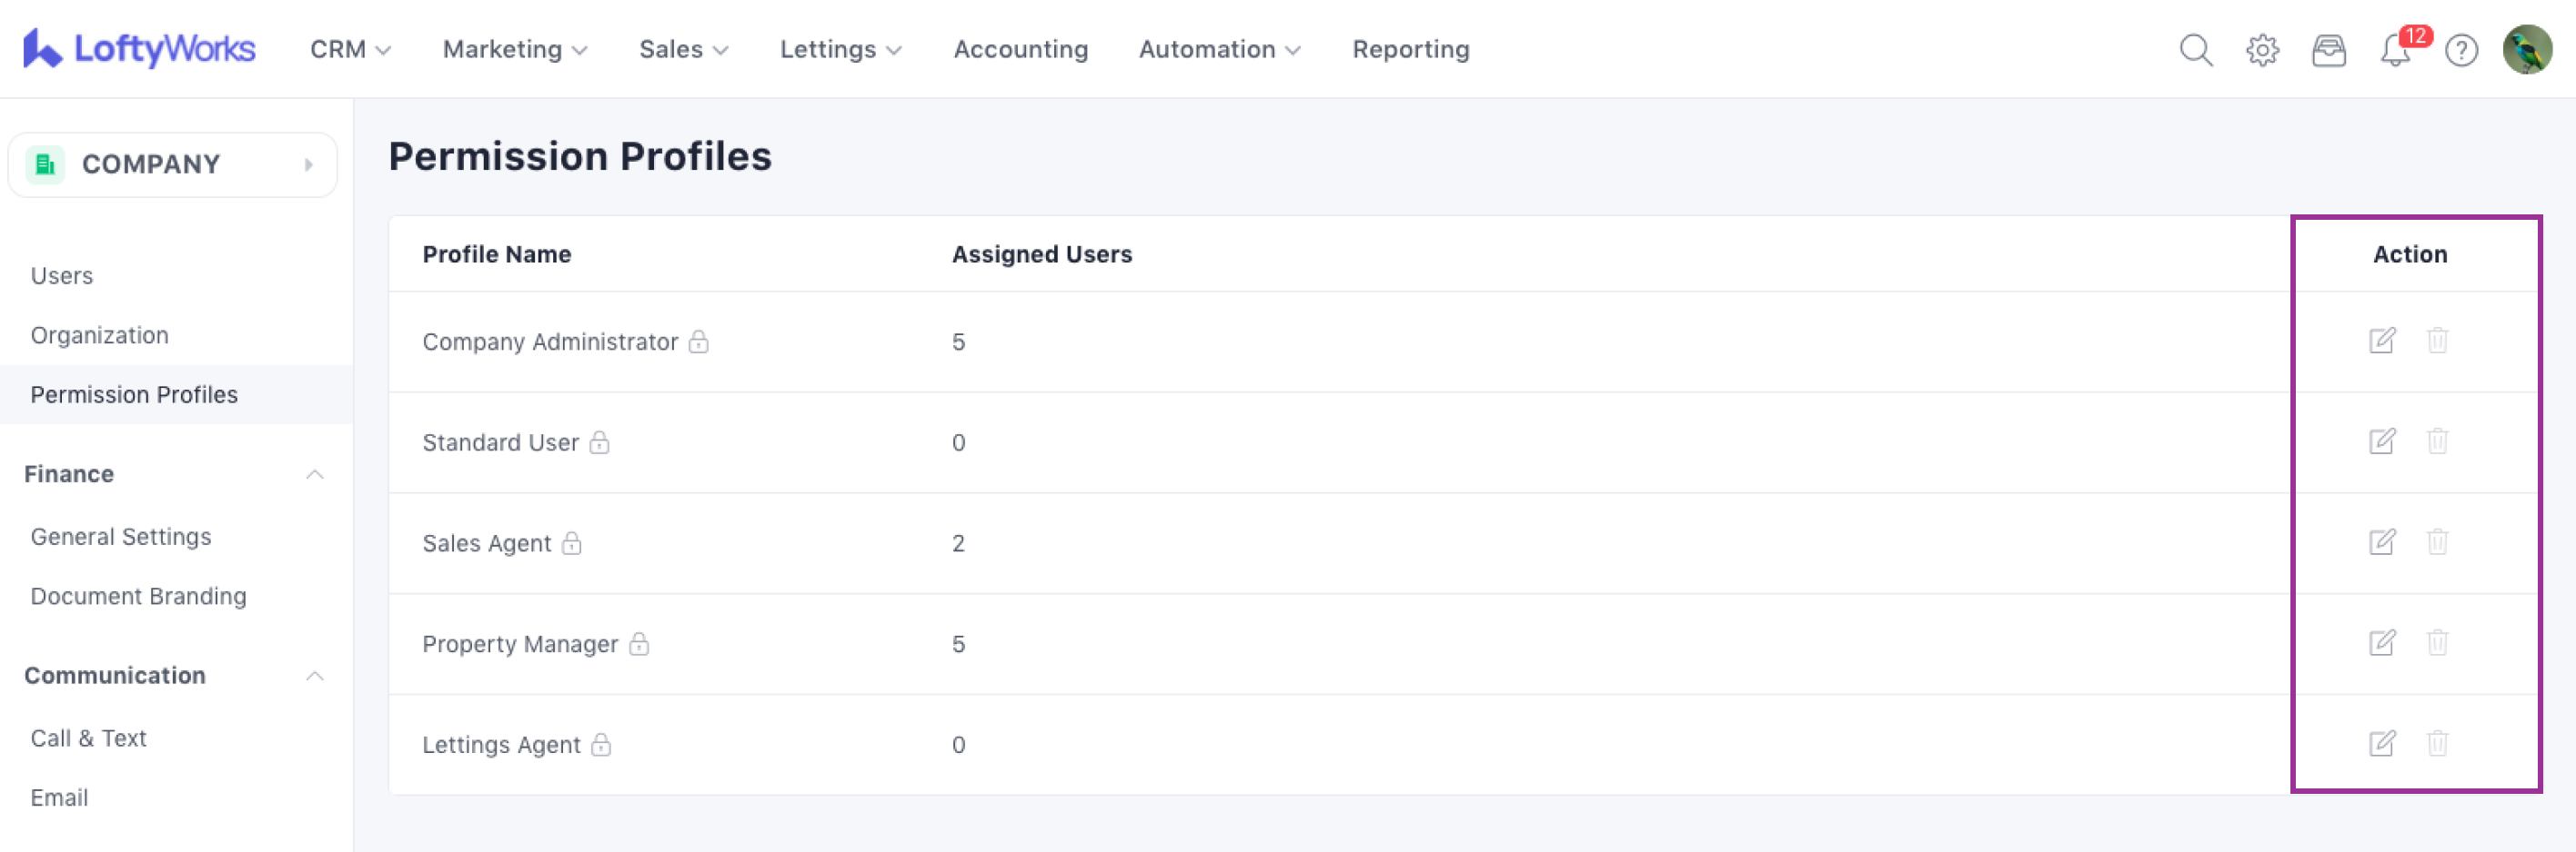The width and height of the screenshot is (2576, 852).
Task: Edit the Company Administrator profile
Action: click(x=2382, y=341)
